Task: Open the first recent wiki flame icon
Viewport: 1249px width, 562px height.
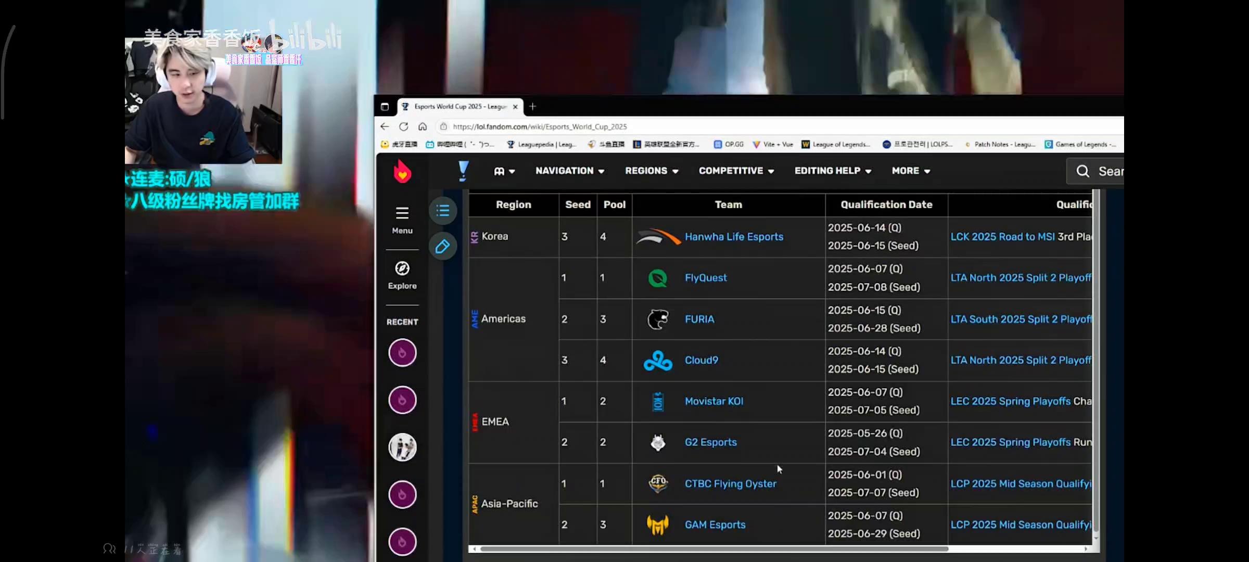Action: (x=402, y=353)
